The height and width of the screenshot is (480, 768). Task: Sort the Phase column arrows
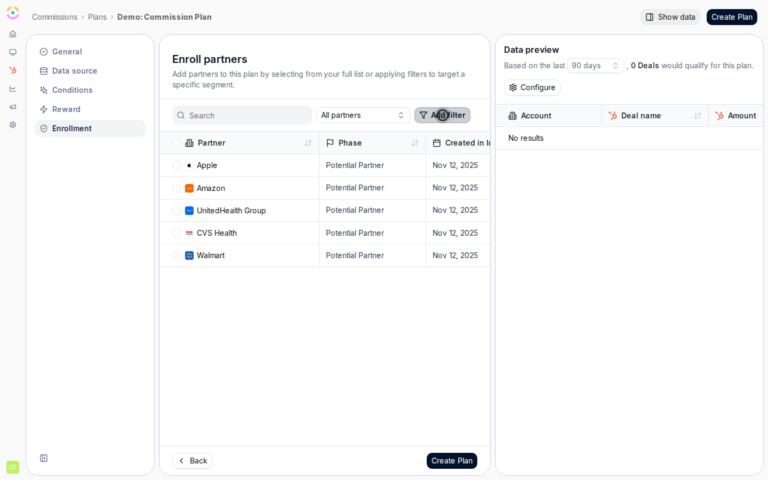coord(415,143)
